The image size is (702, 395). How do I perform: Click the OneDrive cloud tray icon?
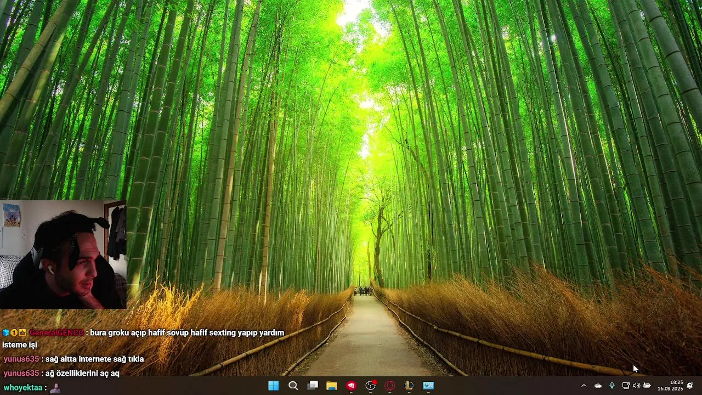tap(598, 386)
